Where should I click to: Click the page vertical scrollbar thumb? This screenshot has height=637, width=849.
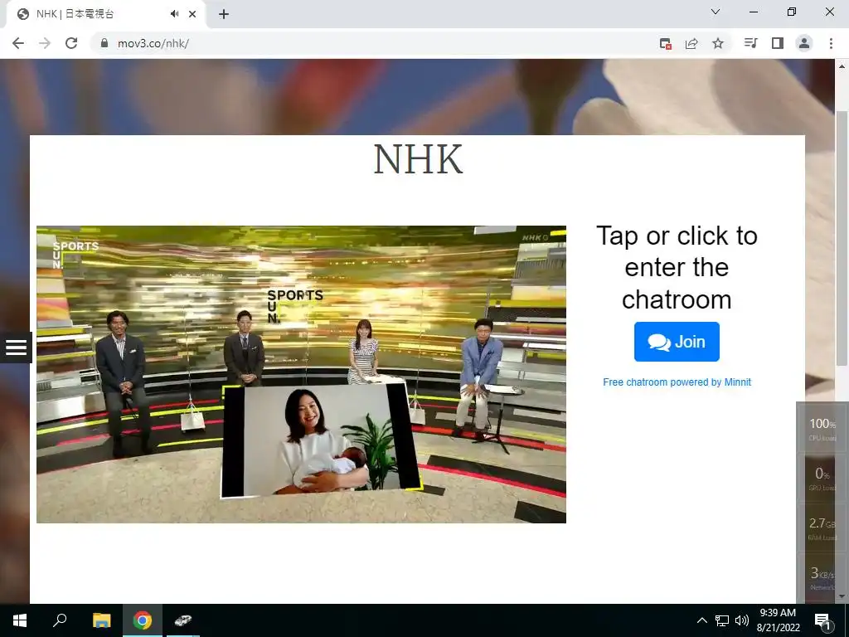pyautogui.click(x=842, y=238)
